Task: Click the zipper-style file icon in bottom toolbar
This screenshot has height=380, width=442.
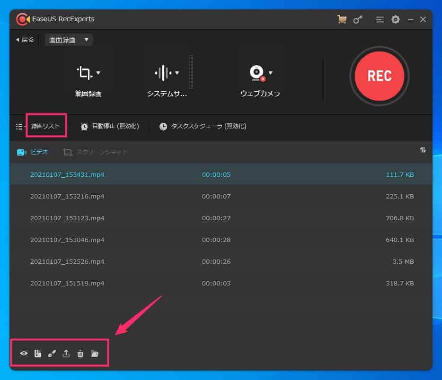Action: tap(38, 354)
